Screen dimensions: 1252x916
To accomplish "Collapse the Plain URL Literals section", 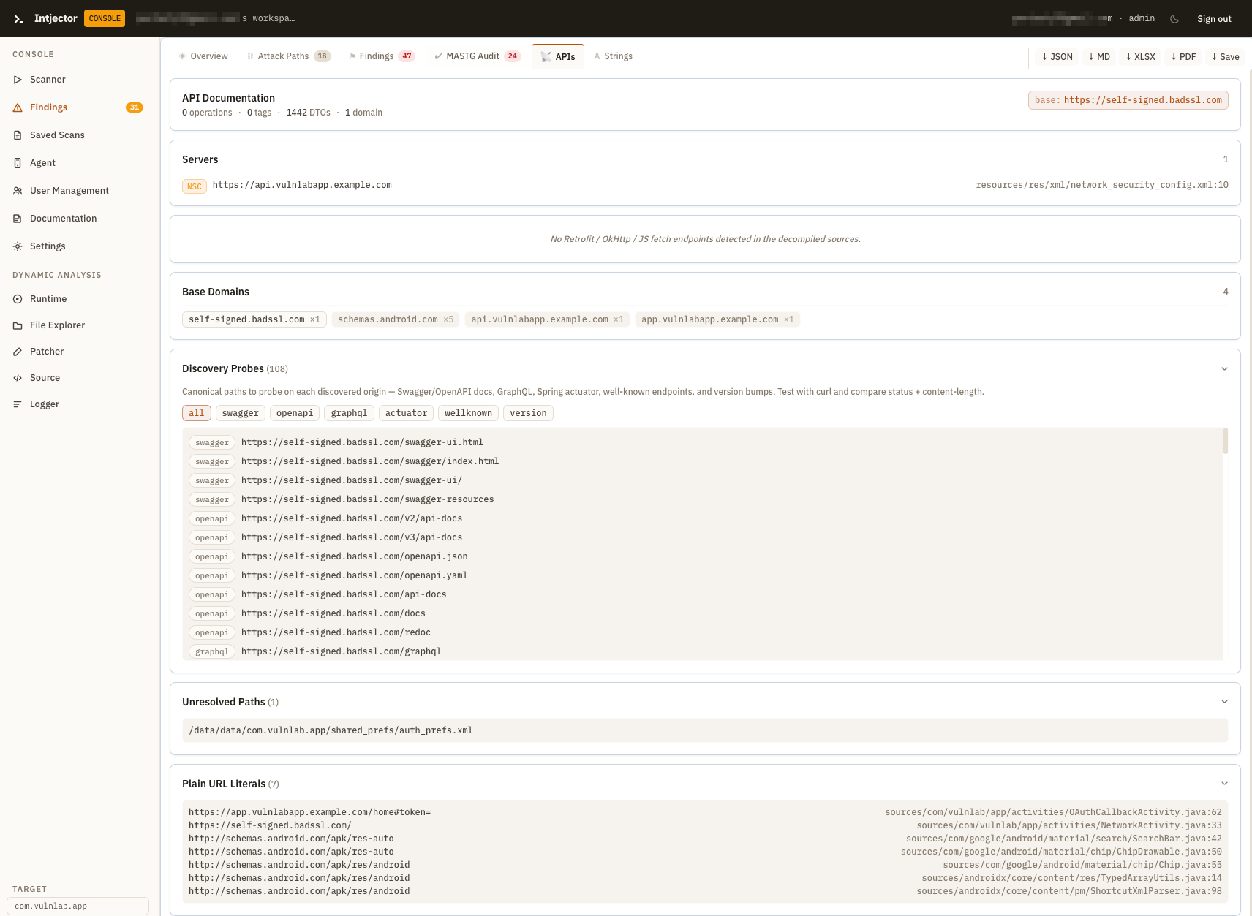I will pyautogui.click(x=1224, y=784).
